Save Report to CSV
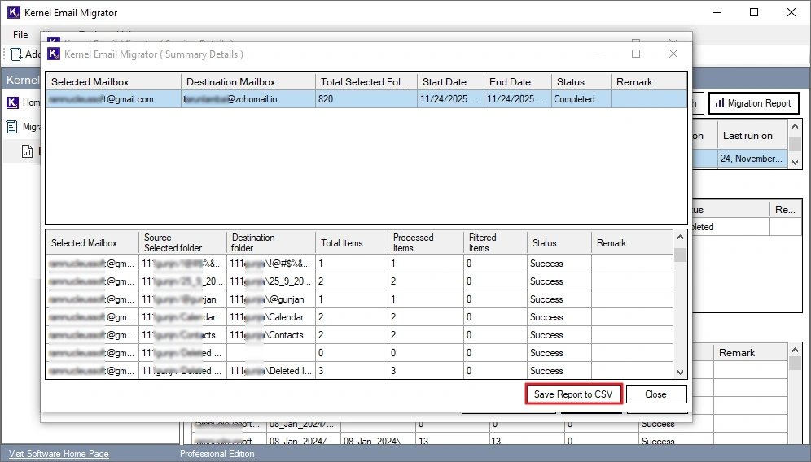This screenshot has height=462, width=811. tap(574, 394)
